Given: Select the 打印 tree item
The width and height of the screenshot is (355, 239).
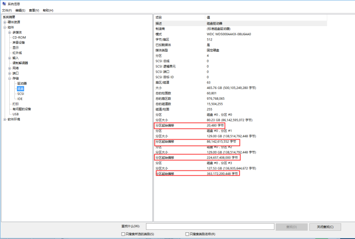Looking at the screenshot, I should (x=15, y=104).
